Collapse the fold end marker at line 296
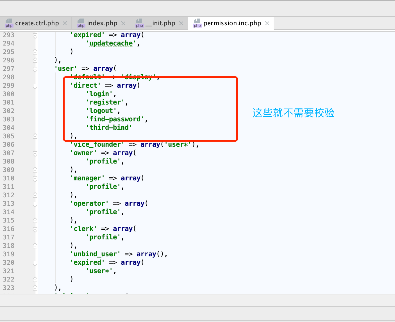The width and height of the screenshot is (395, 322). [x=35, y=60]
